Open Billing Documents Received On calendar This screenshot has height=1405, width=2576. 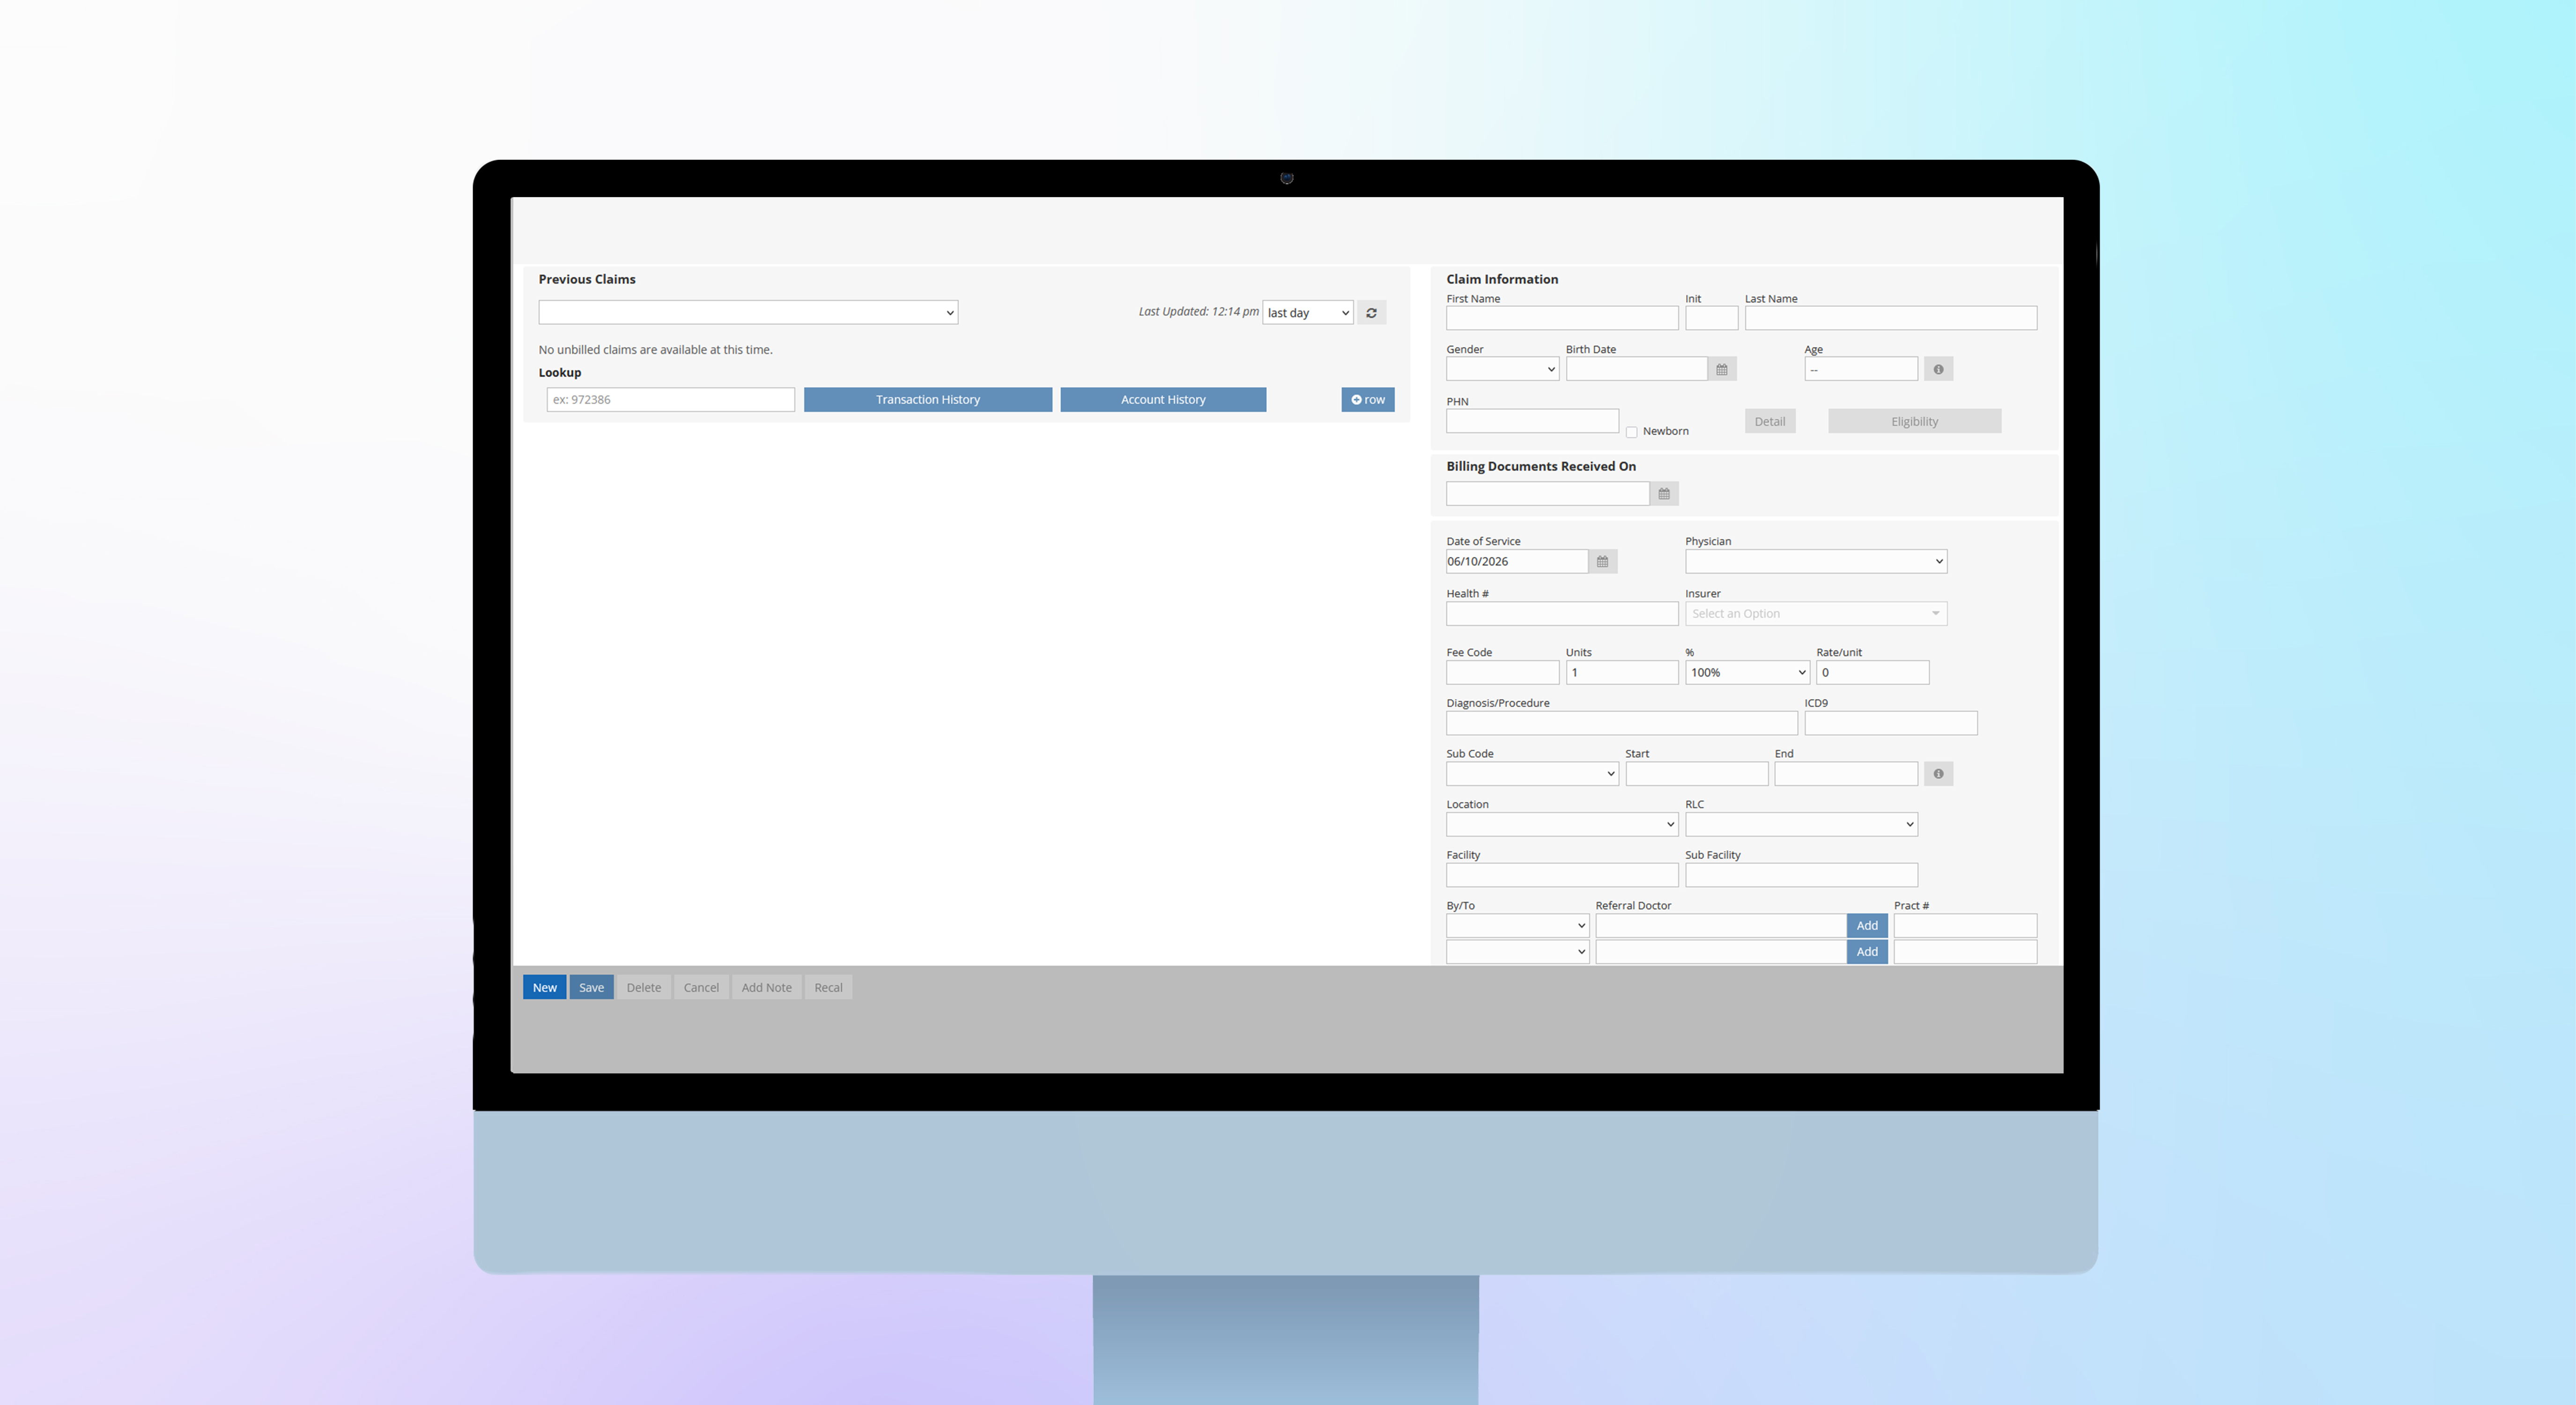tap(1664, 494)
